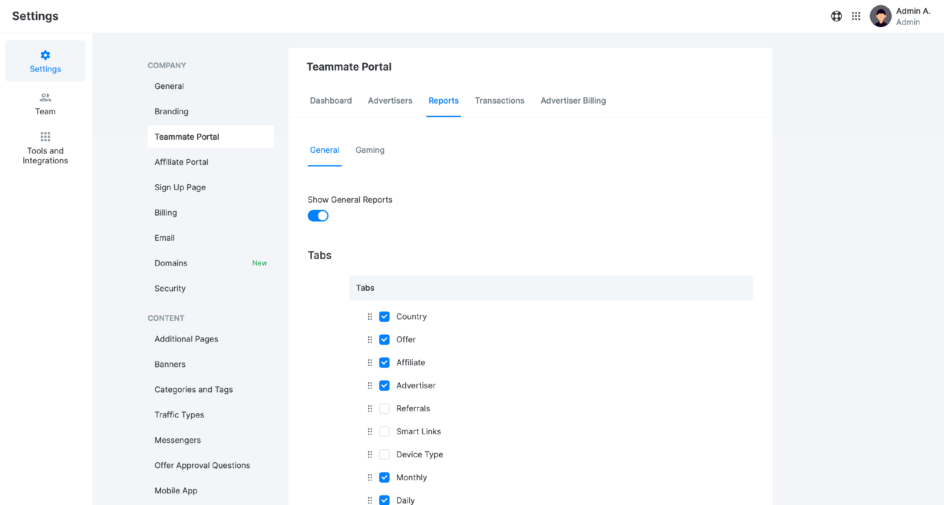Image resolution: width=944 pixels, height=505 pixels.
Task: Open the help lifebuoy icon
Action: tap(836, 16)
